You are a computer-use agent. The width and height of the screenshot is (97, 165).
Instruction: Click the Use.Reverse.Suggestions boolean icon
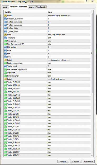pos(5,69)
